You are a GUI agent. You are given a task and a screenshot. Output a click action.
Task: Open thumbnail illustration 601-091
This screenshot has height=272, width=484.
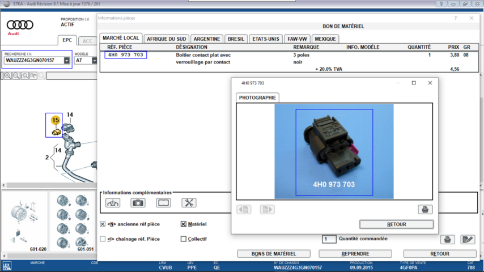click(72, 222)
